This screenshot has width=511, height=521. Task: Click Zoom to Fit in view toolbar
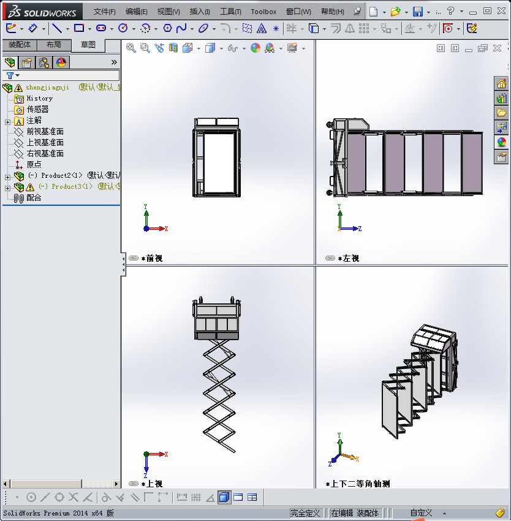tap(131, 48)
